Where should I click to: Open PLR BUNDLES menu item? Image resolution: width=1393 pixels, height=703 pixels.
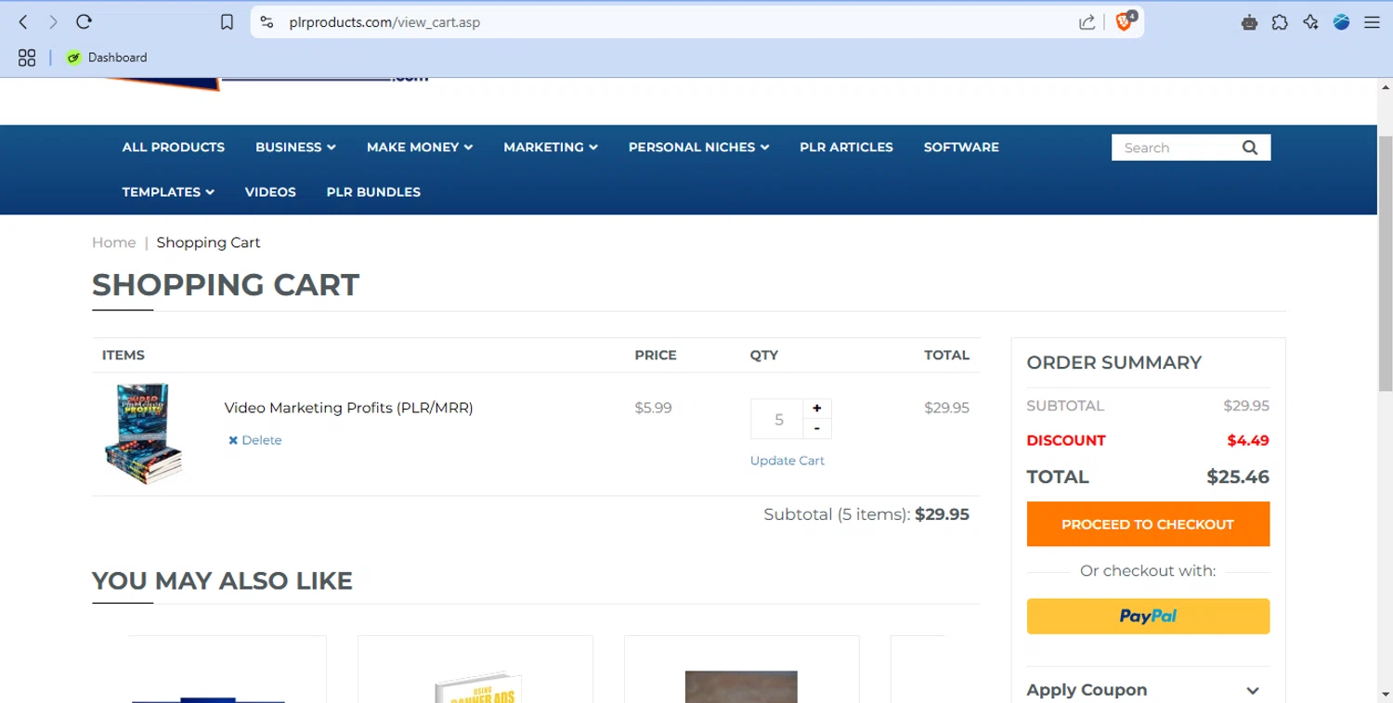(373, 191)
